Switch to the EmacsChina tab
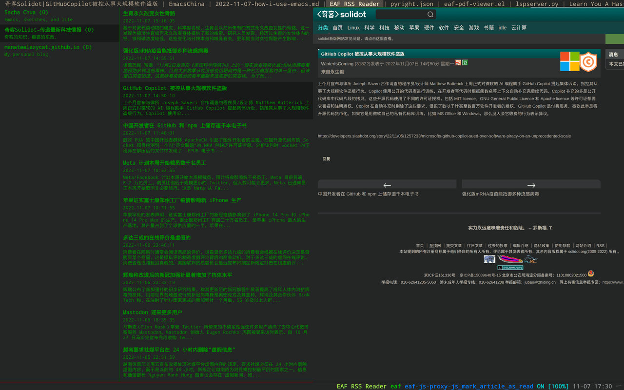Image resolution: width=624 pixels, height=390 pixels. (188, 4)
